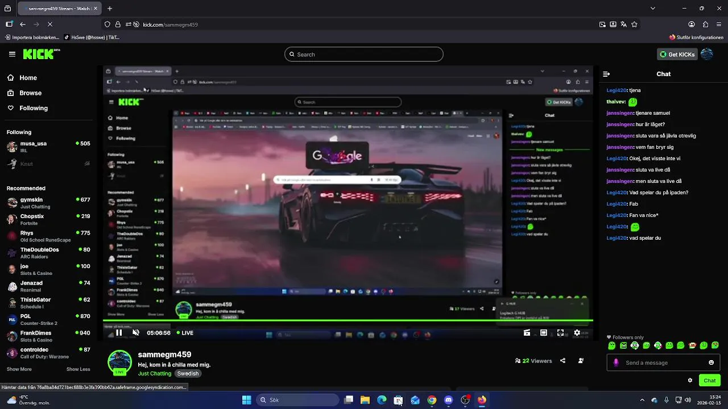Click the last emote in emote row

point(715,345)
